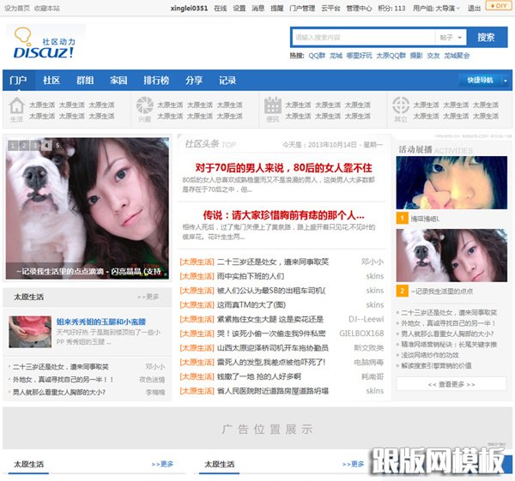
Task: Click hot search term QQ群
Action: [x=317, y=56]
